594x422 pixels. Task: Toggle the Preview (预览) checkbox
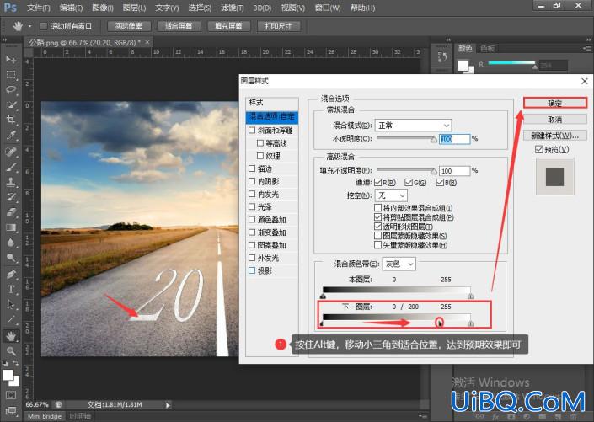coord(539,149)
